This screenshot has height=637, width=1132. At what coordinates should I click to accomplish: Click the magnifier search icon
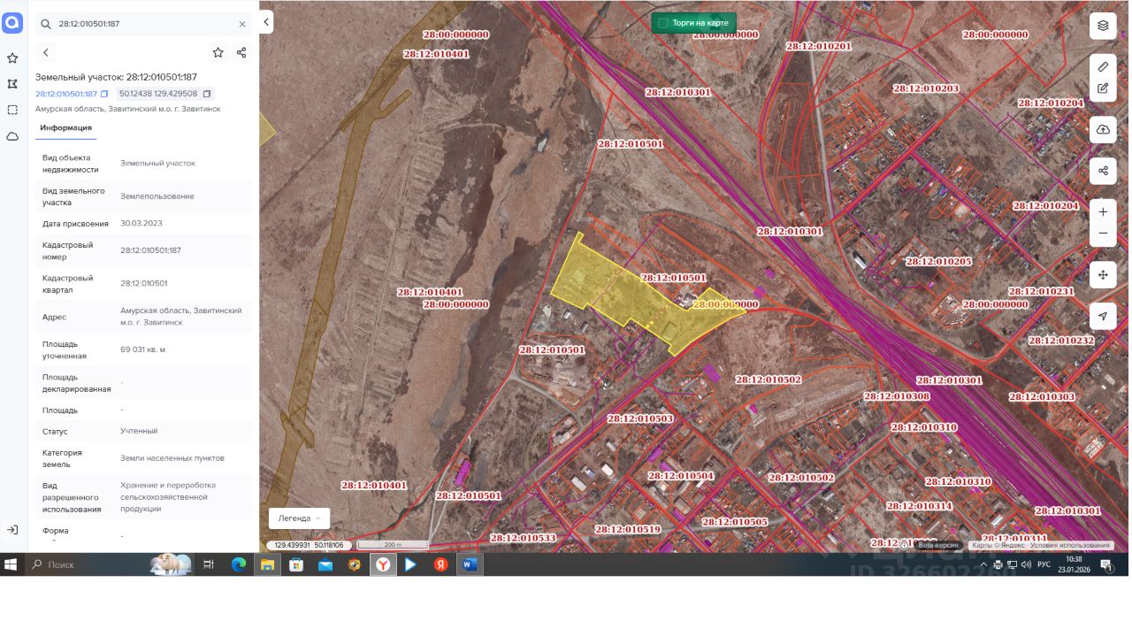click(x=46, y=25)
